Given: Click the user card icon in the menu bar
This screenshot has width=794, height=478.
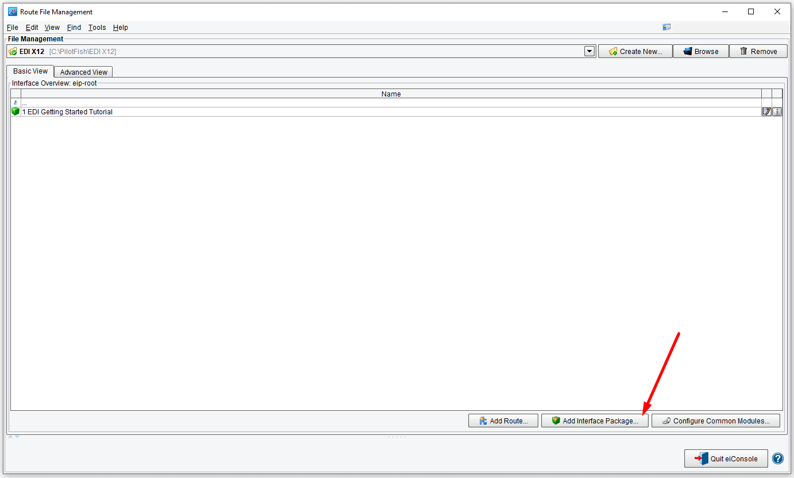Looking at the screenshot, I should tap(666, 27).
